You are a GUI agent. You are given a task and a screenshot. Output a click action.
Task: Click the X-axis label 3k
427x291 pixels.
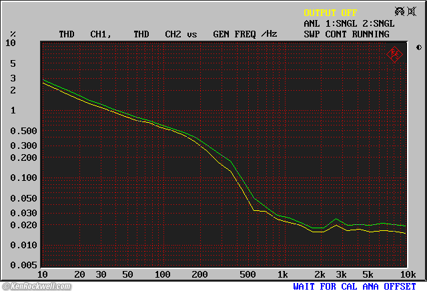click(x=341, y=274)
